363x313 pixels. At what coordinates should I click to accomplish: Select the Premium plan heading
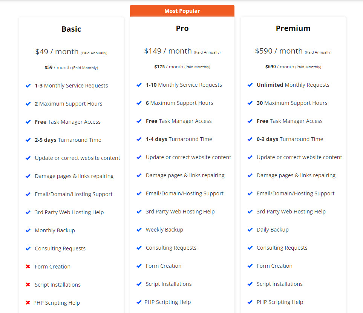(293, 28)
